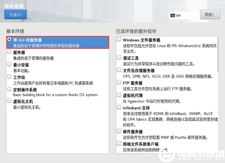The height and width of the screenshot is (163, 225).
Task: Tick the 网络文件系统客户端 checkbox
Action: click(119, 143)
